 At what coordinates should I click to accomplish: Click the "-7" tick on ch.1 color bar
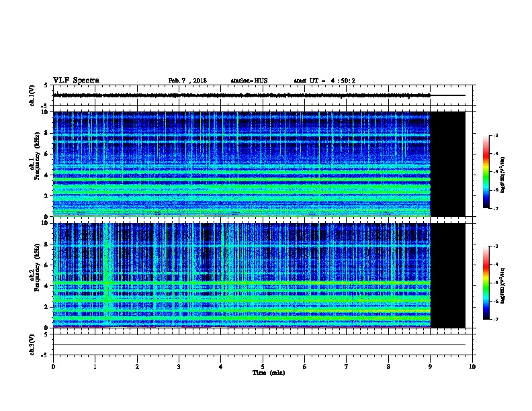496,208
